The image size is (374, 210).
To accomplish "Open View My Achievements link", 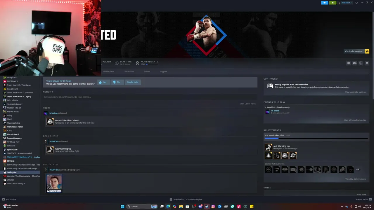I will click(356, 179).
